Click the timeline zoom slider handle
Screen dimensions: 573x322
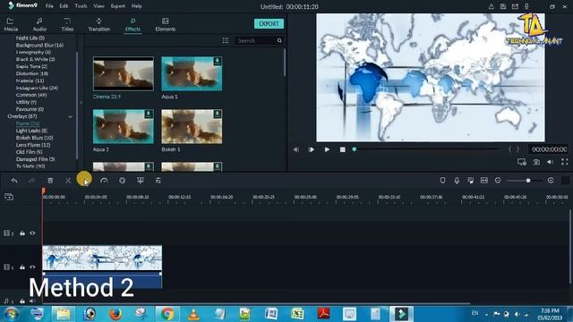pos(528,181)
